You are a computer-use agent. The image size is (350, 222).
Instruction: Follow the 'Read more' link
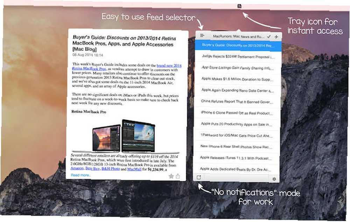80,175
